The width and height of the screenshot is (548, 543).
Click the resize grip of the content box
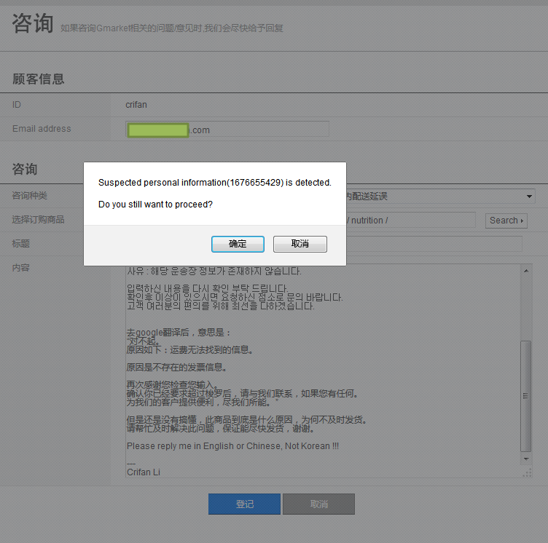[528, 473]
